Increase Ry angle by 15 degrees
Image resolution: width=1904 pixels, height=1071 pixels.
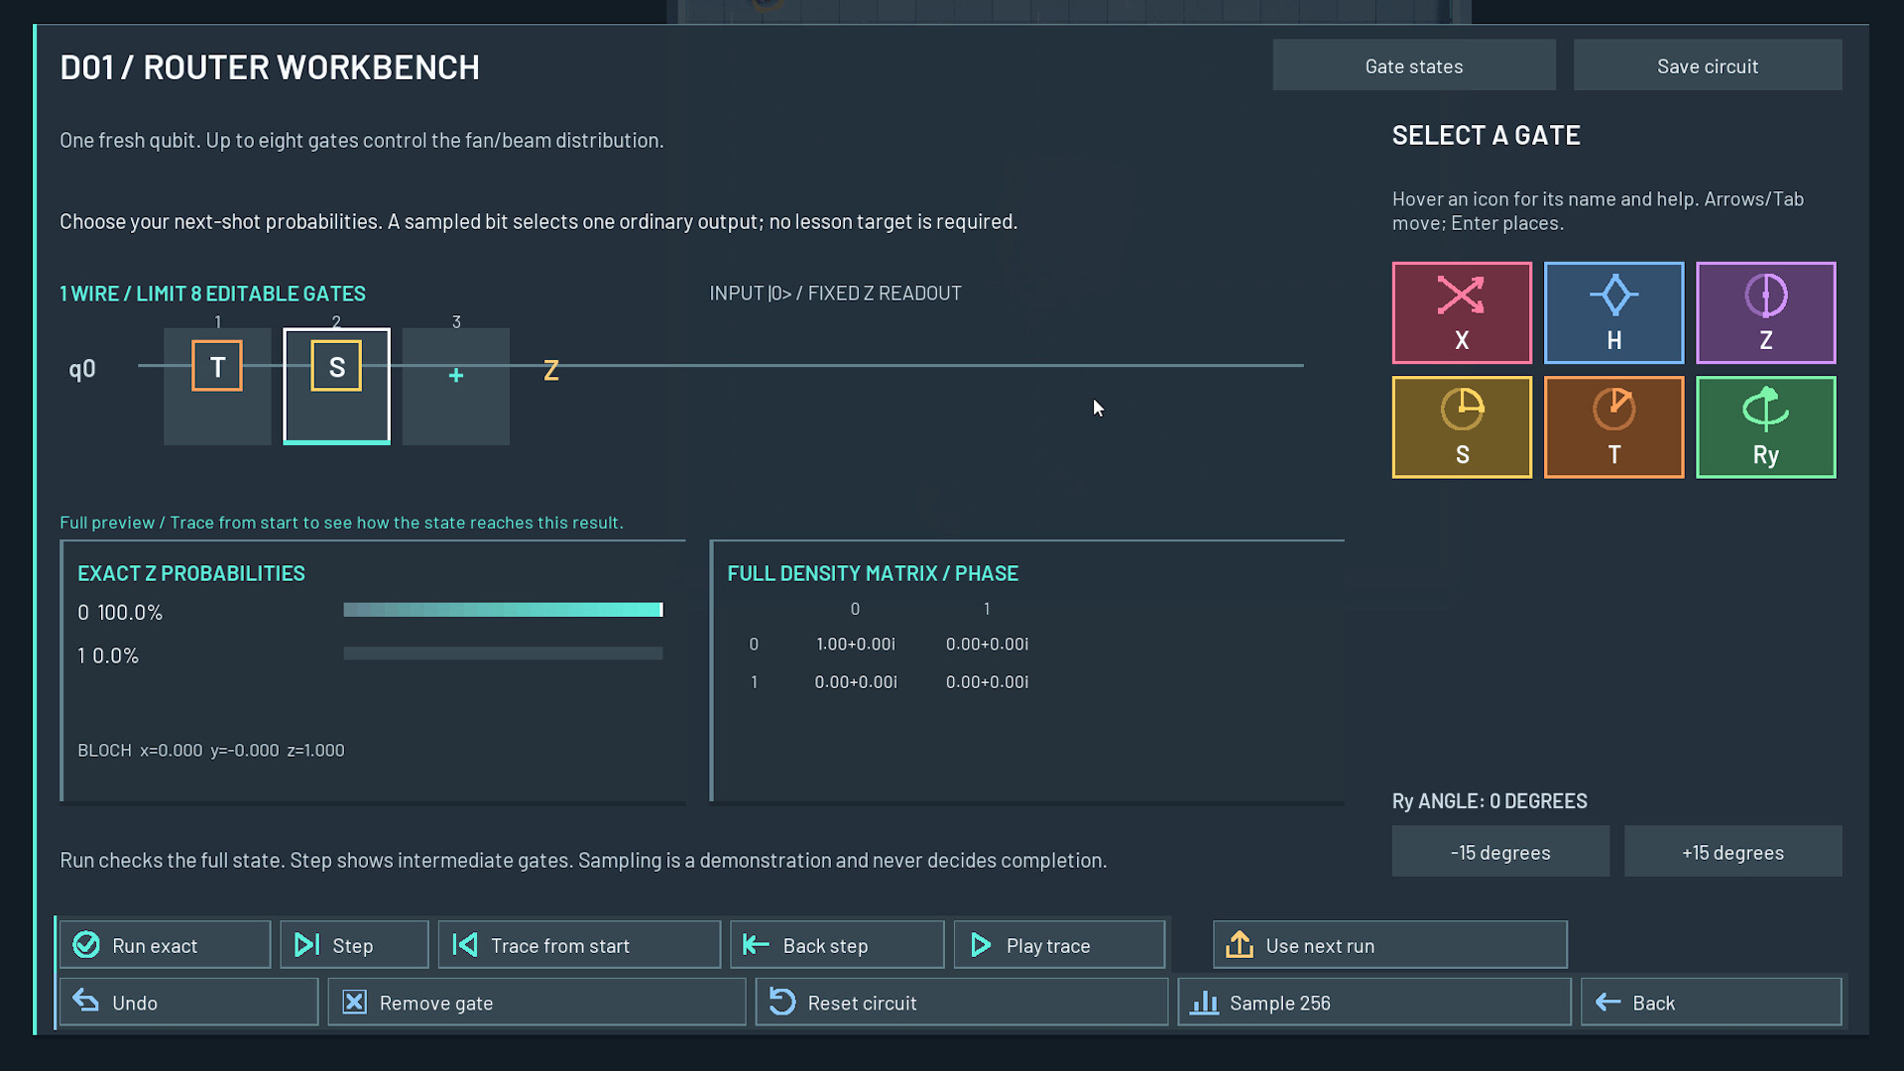[x=1732, y=852]
